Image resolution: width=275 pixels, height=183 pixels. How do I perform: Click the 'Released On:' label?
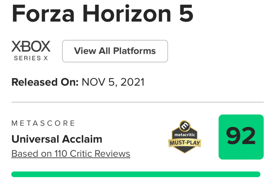click(45, 82)
